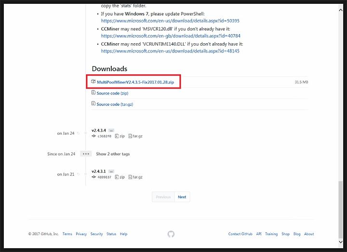Viewport: 347px width, 252px height.
Task: Open the v2.4.3.4 tag
Action: pos(99,130)
